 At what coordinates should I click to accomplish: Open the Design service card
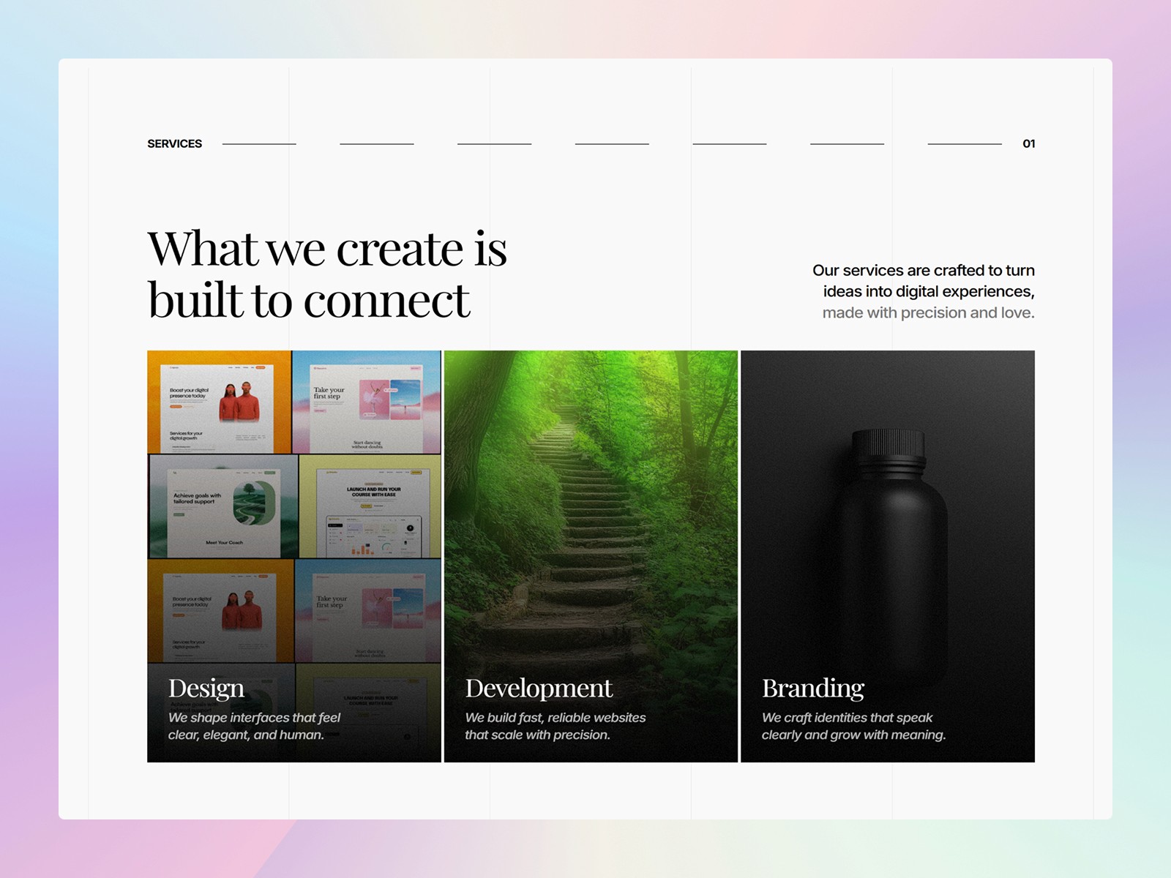[x=294, y=556]
